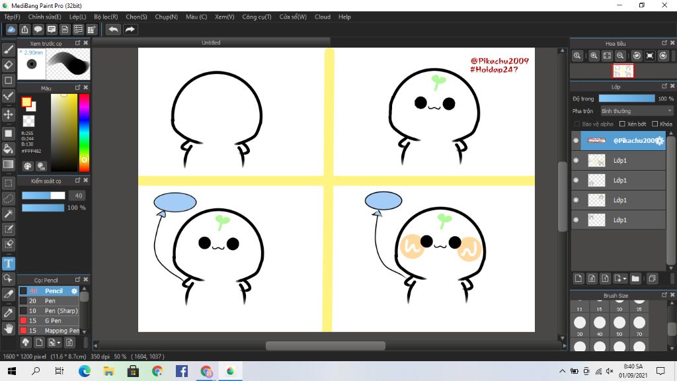Select the Gradient tool
677x381 pixels.
(x=8, y=165)
